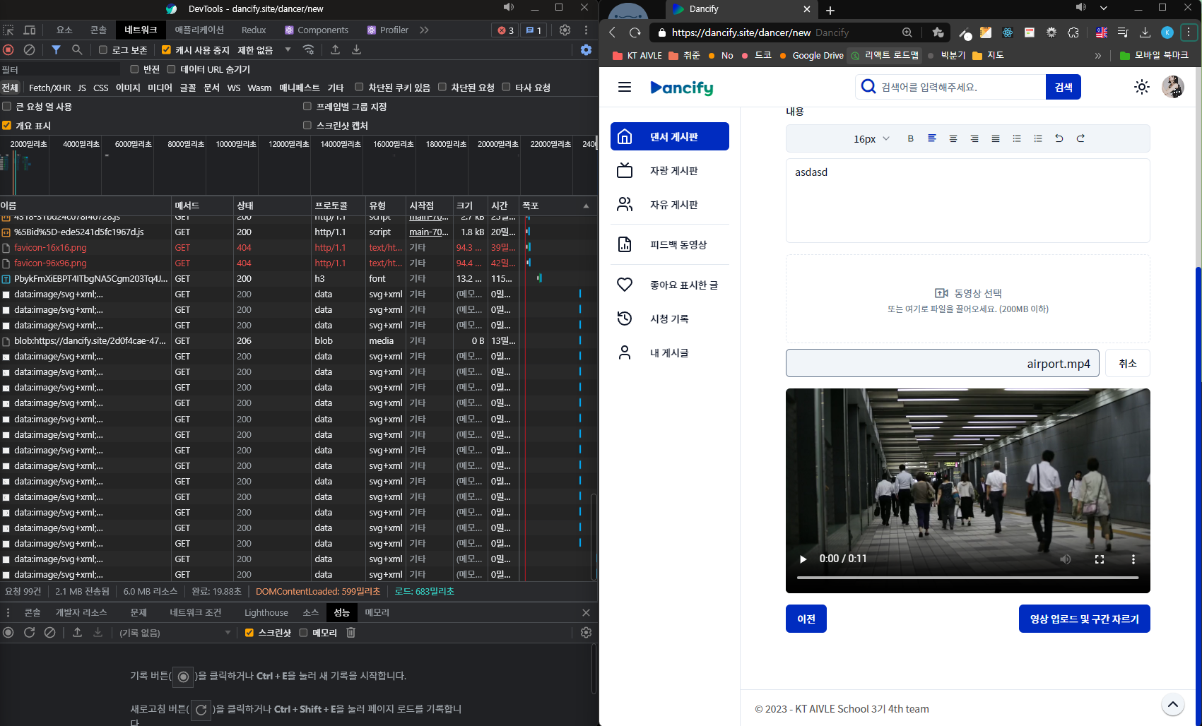Mute the video player volume
The height and width of the screenshot is (726, 1202).
pyautogui.click(x=1066, y=559)
